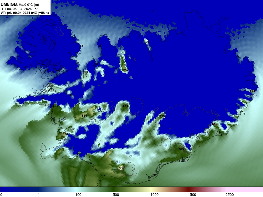Click the 625 value label
This screenshot has height=197, width=263.
(x=162, y=116)
